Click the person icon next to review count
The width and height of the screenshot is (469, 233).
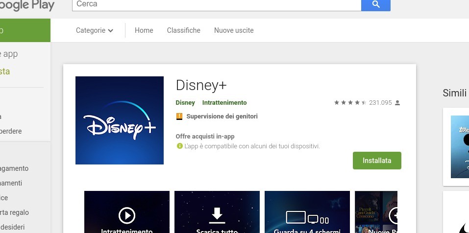(x=397, y=103)
